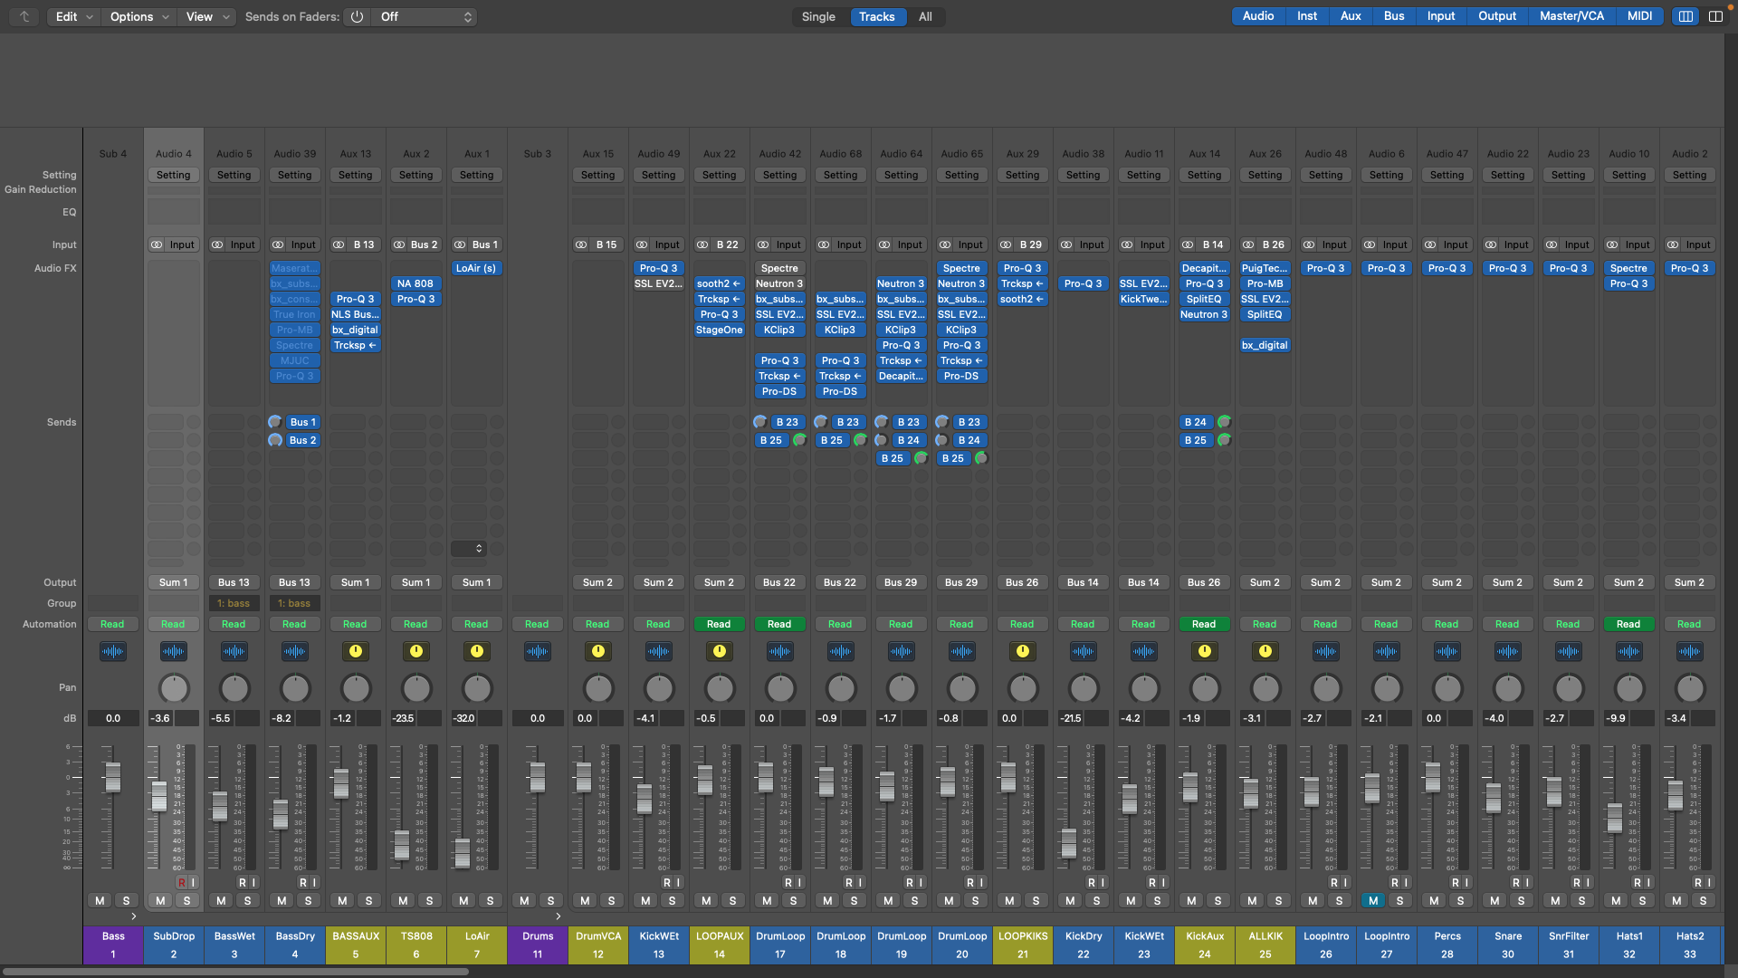Select the wide channel strips view icon
The image size is (1738, 978).
pyautogui.click(x=1715, y=16)
